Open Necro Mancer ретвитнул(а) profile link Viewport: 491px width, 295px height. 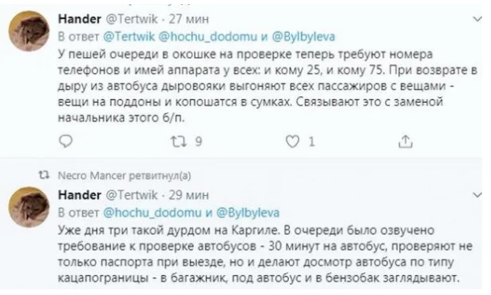click(124, 175)
